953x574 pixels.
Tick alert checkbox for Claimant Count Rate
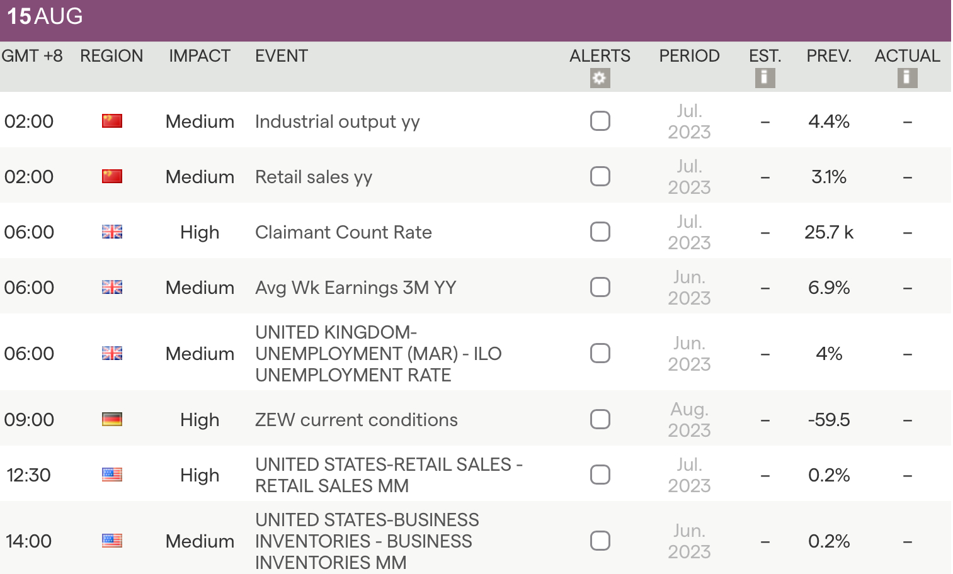click(600, 232)
